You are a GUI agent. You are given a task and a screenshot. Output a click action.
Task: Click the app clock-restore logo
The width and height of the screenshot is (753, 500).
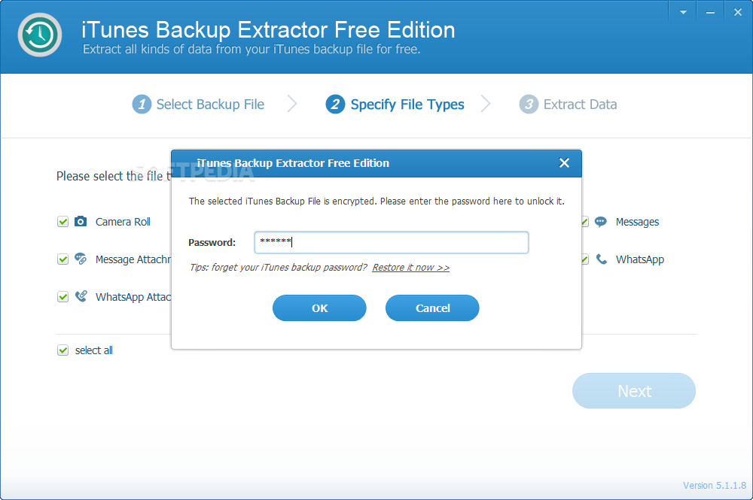click(40, 35)
